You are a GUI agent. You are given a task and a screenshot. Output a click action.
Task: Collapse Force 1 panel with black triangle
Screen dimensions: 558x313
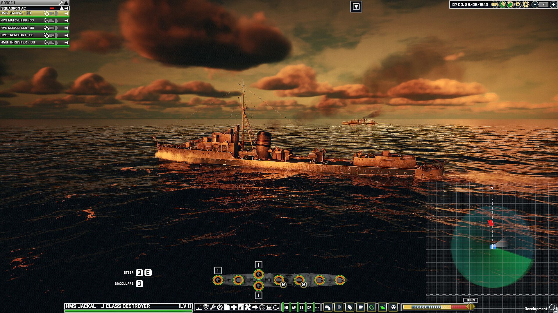point(66,3)
